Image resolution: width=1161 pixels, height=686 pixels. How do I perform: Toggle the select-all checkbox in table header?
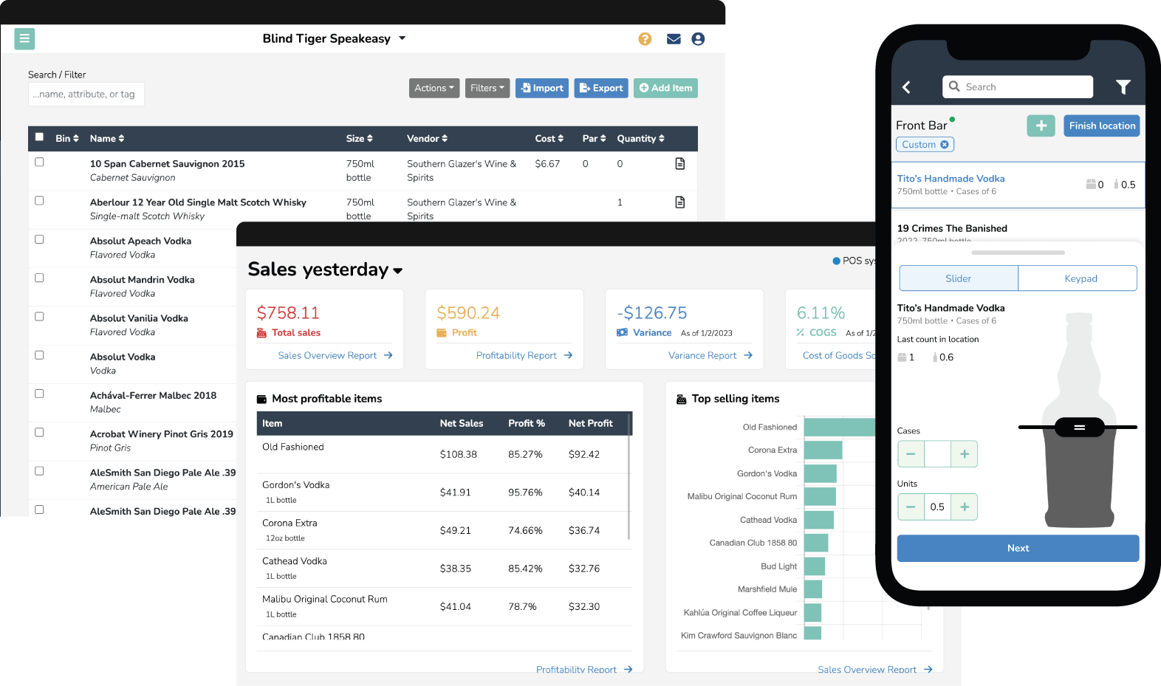coord(39,137)
